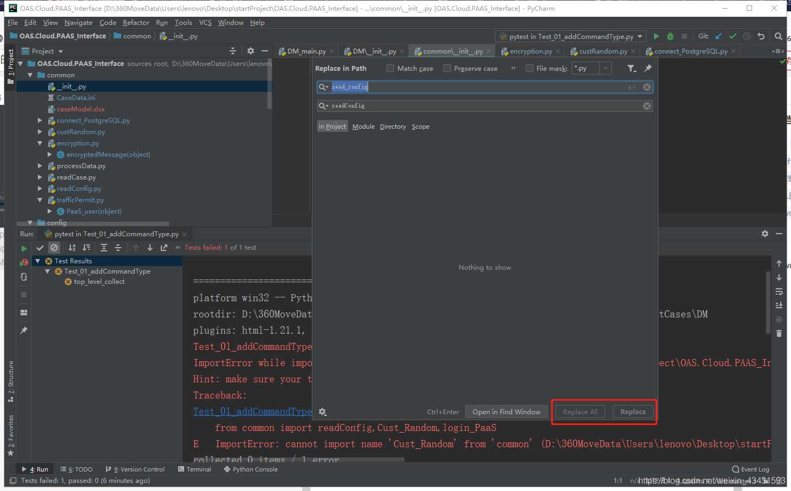The image size is (791, 491).
Task: Toggle hide passed tests in the Run panel
Action: pyautogui.click(x=40, y=248)
